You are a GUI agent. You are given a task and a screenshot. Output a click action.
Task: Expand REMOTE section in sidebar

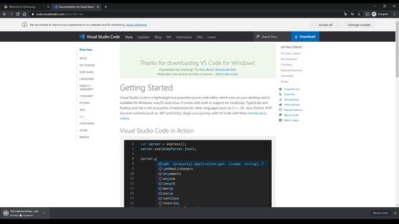[84, 137]
